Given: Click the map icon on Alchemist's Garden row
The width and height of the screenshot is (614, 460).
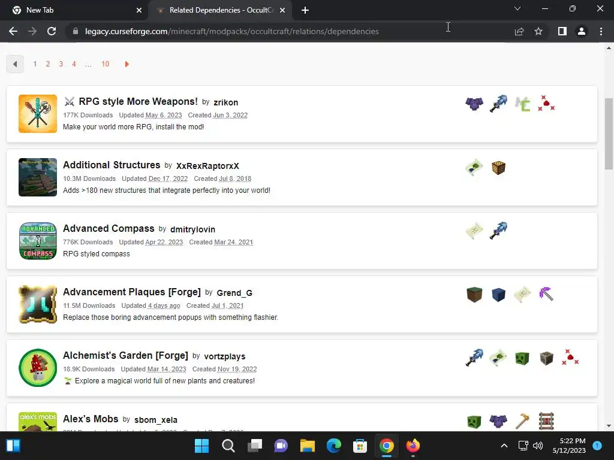Looking at the screenshot, I should (x=498, y=358).
